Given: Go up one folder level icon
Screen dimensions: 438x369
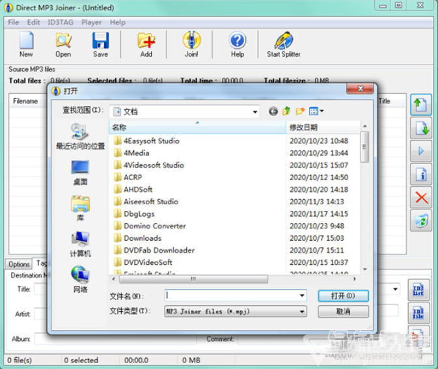Looking at the screenshot, I should pyautogui.click(x=286, y=111).
